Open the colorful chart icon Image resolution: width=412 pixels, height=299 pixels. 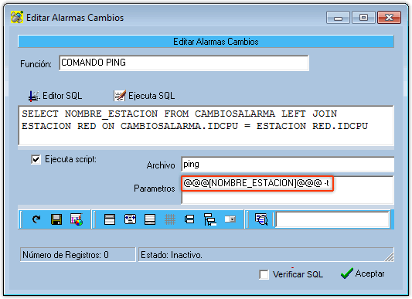coord(77,219)
